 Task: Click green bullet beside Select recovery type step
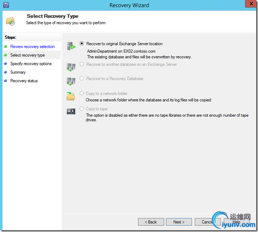tap(5, 55)
